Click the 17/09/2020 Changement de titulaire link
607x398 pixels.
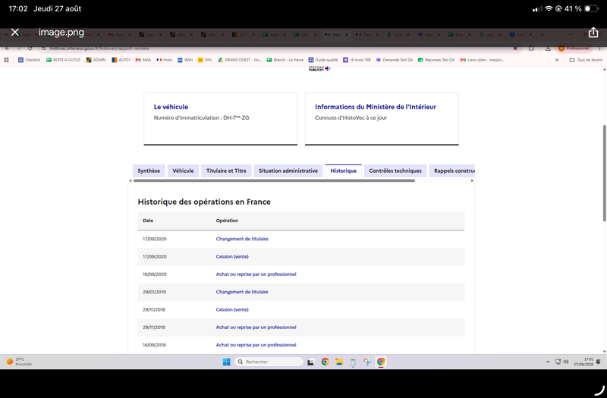tap(242, 239)
